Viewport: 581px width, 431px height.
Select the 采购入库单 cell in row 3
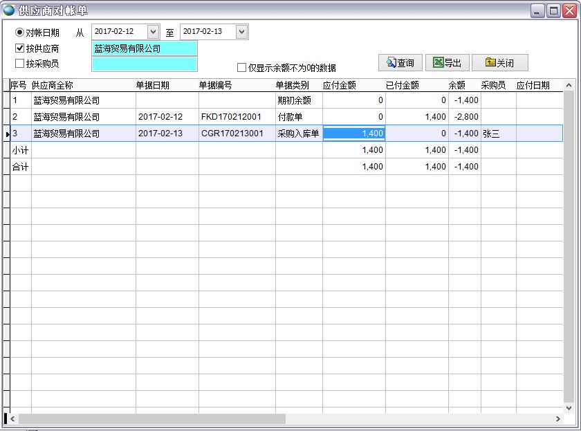point(298,134)
